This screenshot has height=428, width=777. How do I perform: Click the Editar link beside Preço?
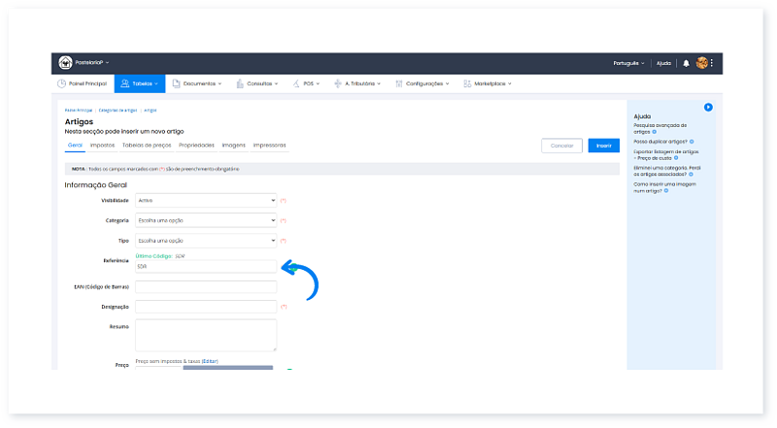click(210, 361)
